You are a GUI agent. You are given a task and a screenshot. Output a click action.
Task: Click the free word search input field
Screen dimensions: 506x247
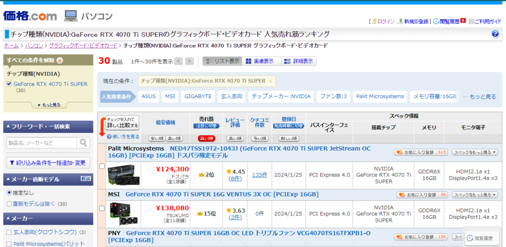point(42,143)
